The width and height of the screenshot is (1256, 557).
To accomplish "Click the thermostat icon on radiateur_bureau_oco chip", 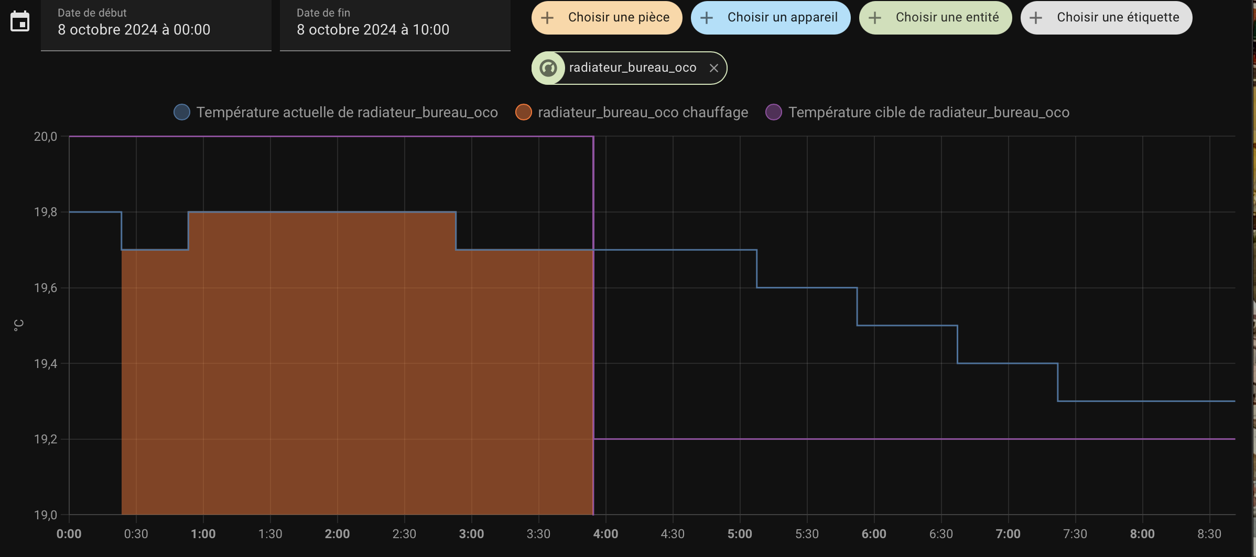I will point(548,68).
